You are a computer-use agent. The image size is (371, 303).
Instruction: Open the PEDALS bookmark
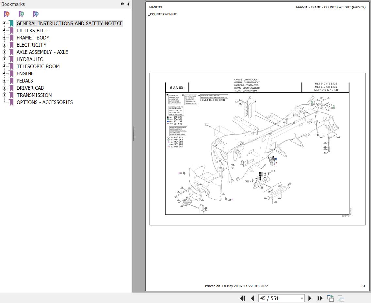point(24,81)
